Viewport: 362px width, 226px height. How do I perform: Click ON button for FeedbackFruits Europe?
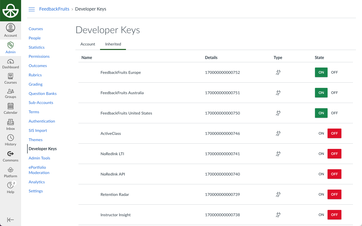point(321,72)
